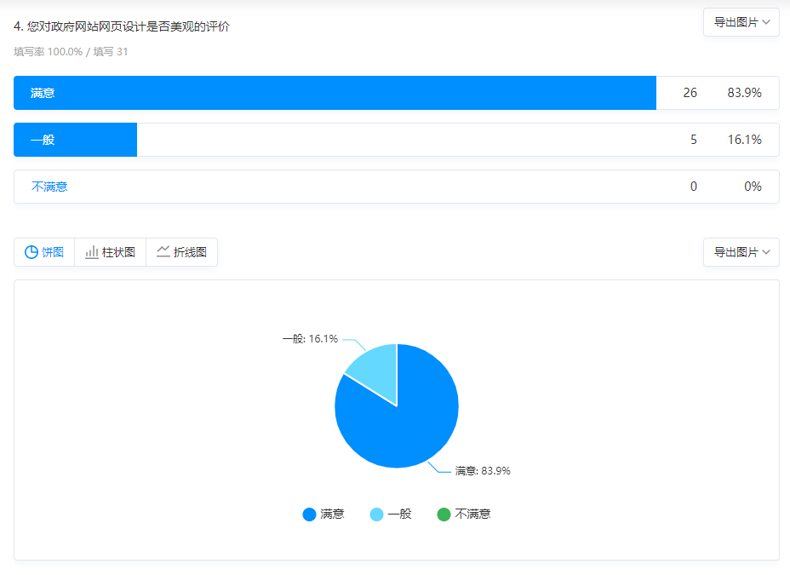Open the 导出图片 dropdown above the pie chart
790x575 pixels.
pos(741,252)
